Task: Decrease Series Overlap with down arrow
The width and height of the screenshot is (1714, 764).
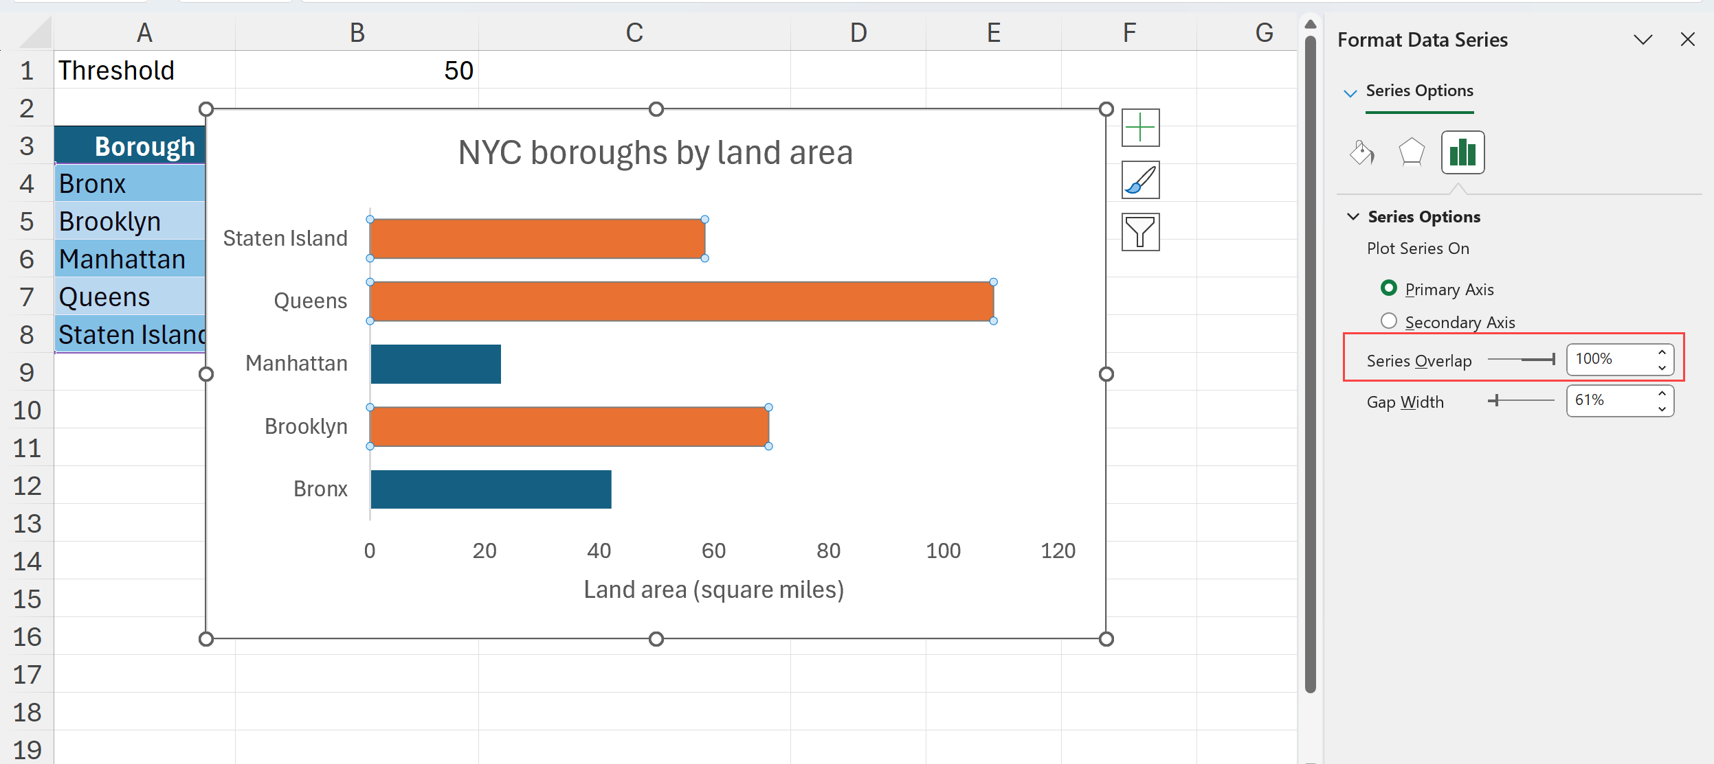Action: [x=1662, y=367]
